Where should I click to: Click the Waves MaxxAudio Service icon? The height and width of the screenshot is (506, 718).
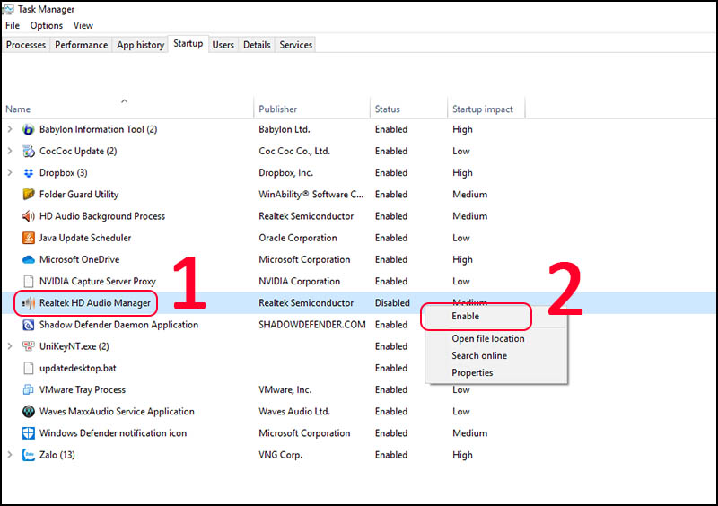(29, 412)
